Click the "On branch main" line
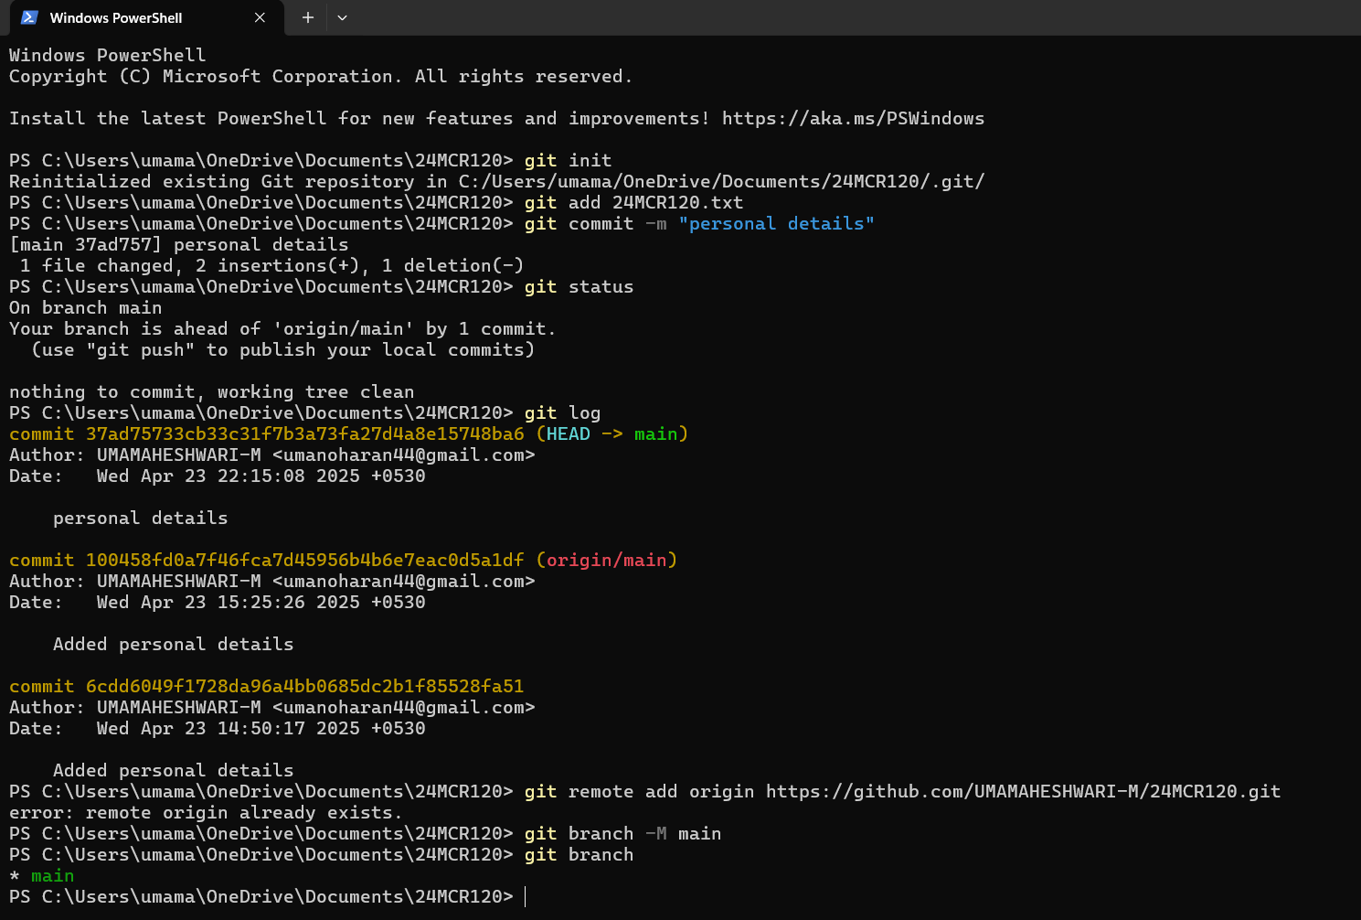Viewport: 1361px width, 920px height. coord(86,307)
